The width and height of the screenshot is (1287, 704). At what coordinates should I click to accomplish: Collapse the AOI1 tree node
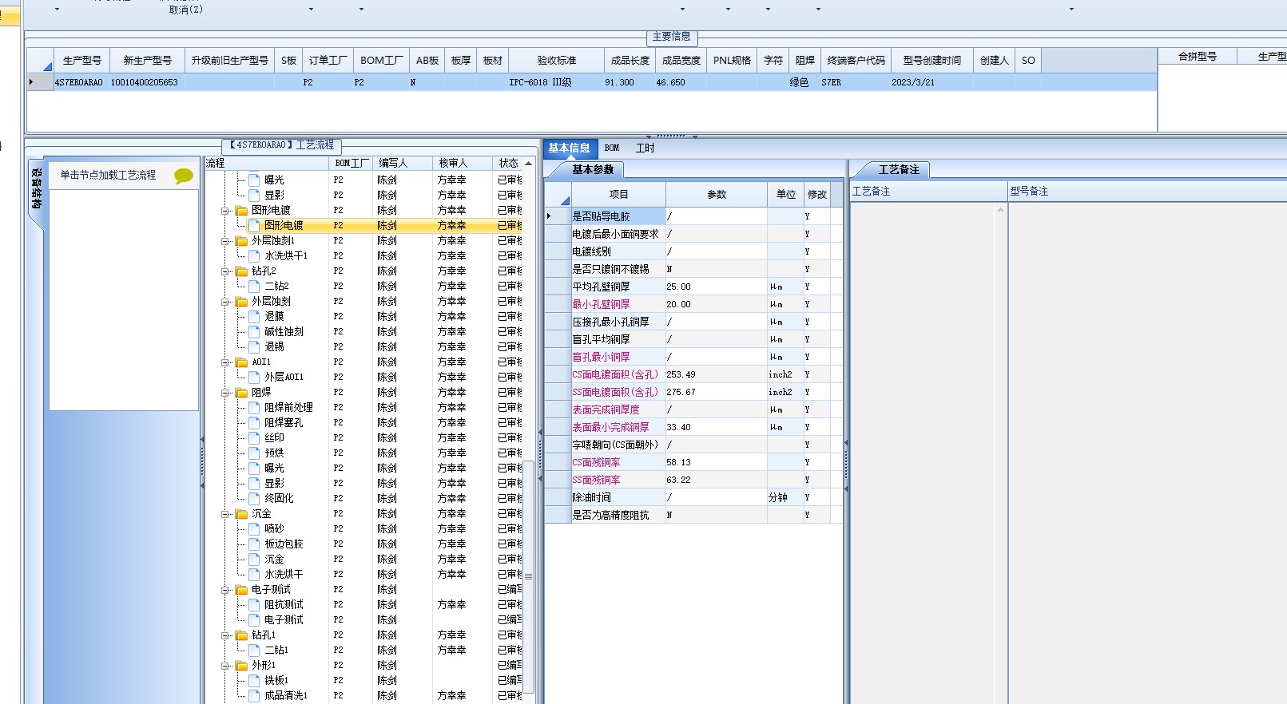point(225,363)
